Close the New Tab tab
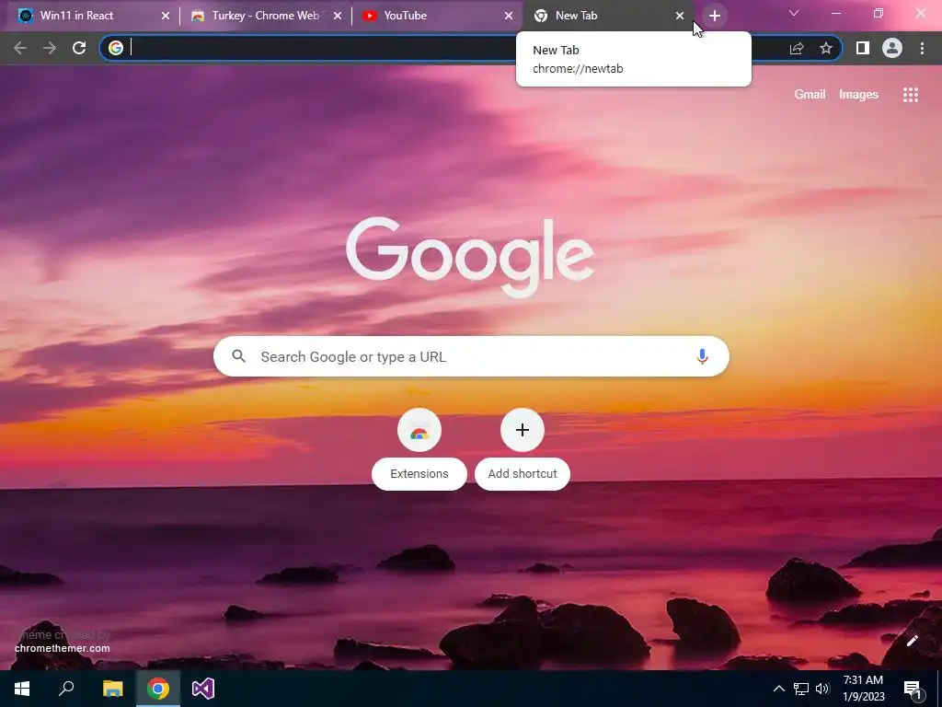This screenshot has height=707, width=942. click(680, 16)
